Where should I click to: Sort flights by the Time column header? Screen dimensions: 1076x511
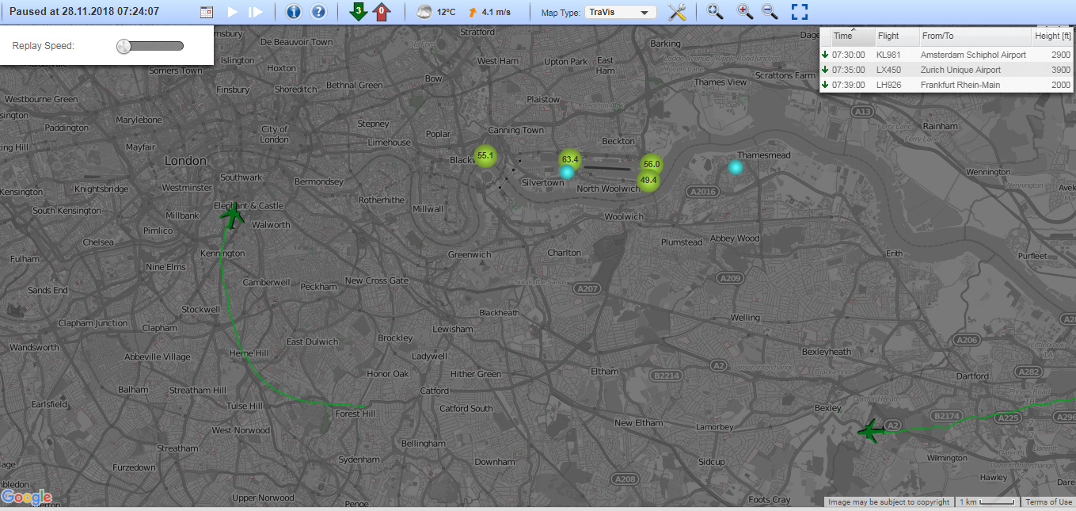click(843, 36)
